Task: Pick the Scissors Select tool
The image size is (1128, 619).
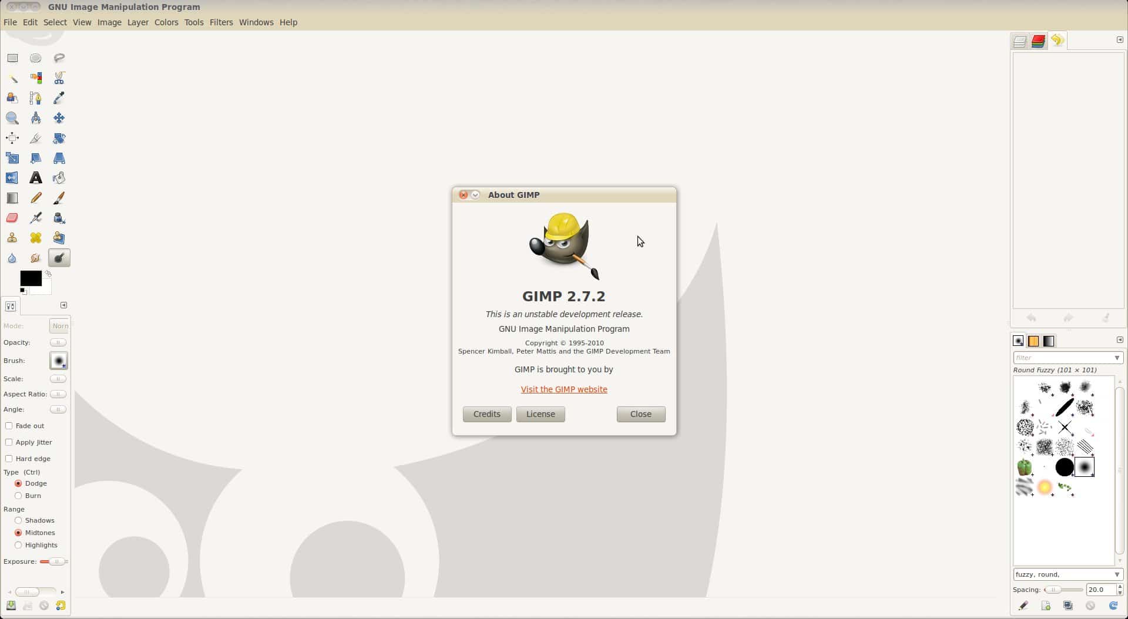Action: pyautogui.click(x=59, y=78)
